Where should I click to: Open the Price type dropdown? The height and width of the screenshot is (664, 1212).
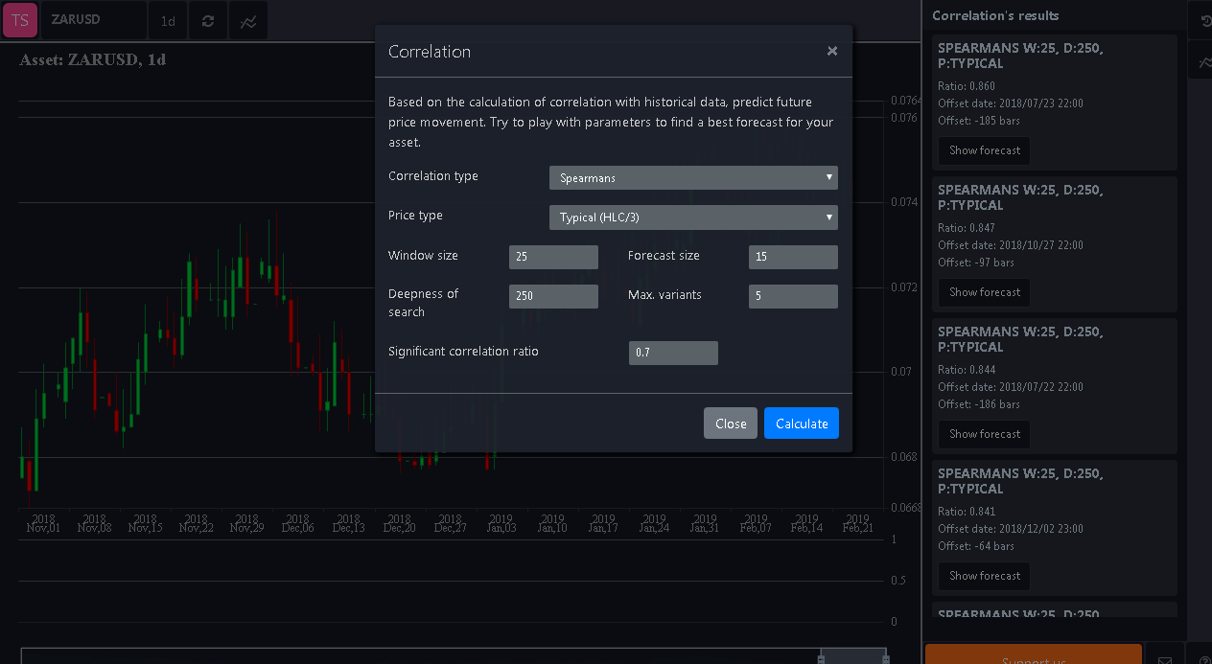point(693,218)
